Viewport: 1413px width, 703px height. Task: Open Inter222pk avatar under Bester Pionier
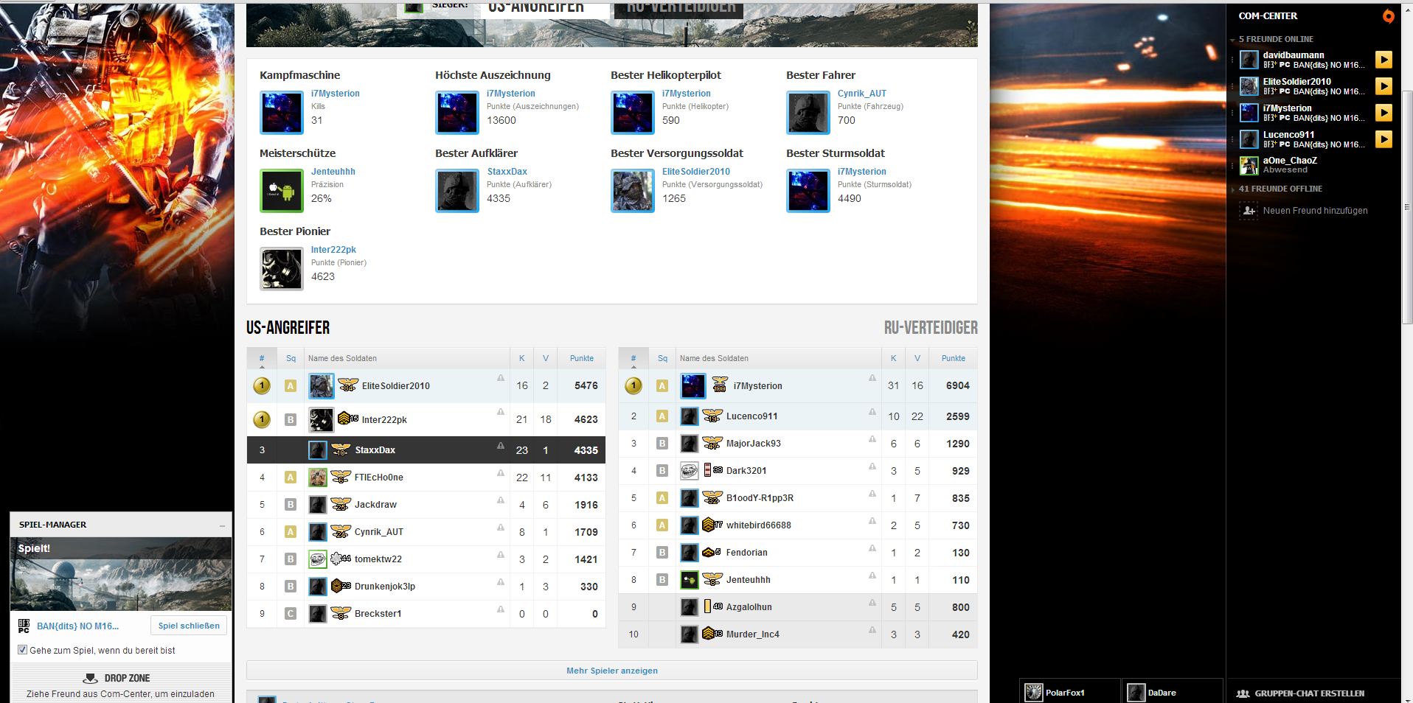[x=282, y=269]
